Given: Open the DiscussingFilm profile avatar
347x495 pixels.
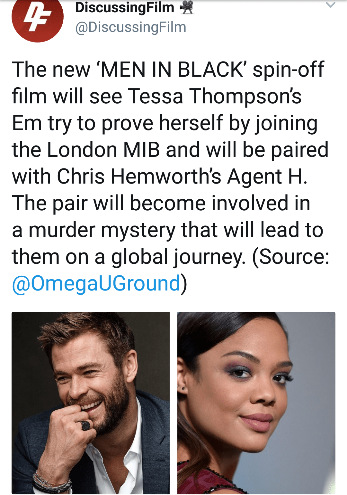Looking at the screenshot, I should [37, 19].
